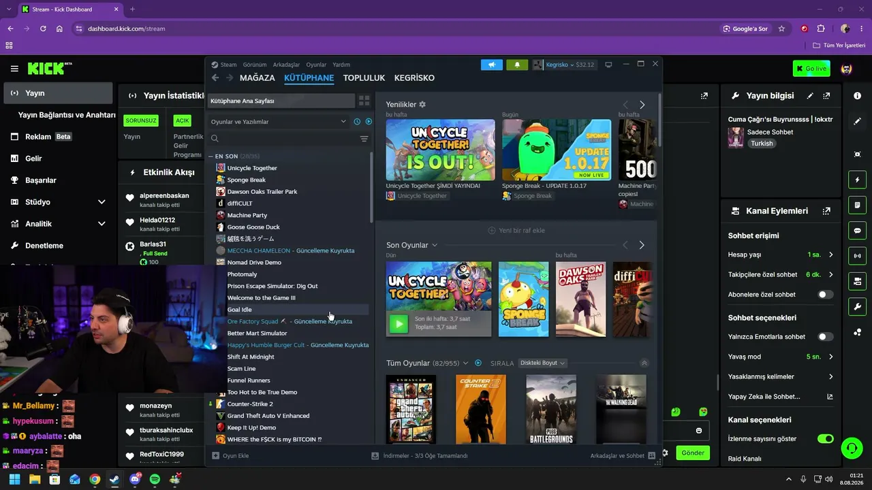Click the Go live button on Kick

click(811, 69)
